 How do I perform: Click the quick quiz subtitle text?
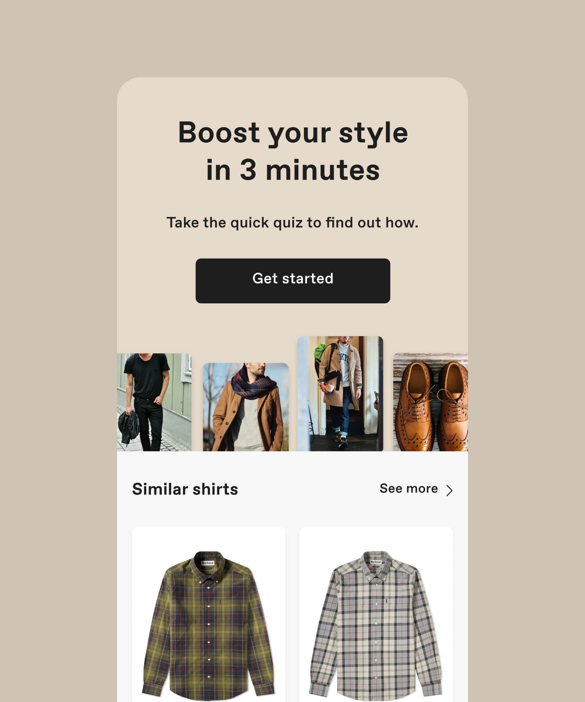292,223
